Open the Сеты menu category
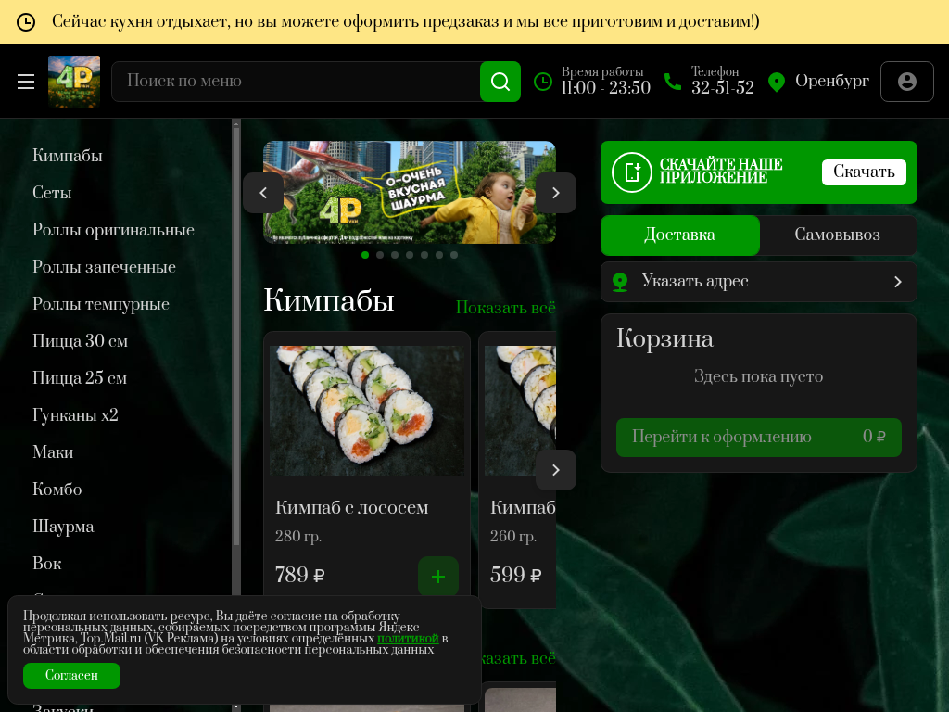The image size is (949, 712). pos(52,193)
